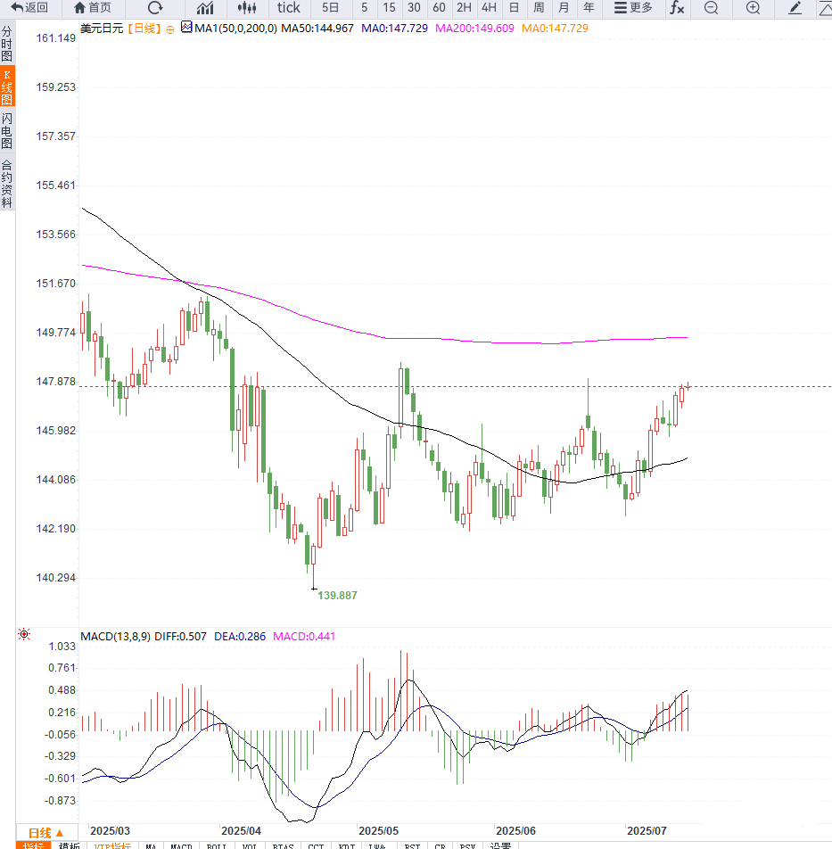Click the 2025/06 date axis label
832x849 pixels.
tap(515, 830)
